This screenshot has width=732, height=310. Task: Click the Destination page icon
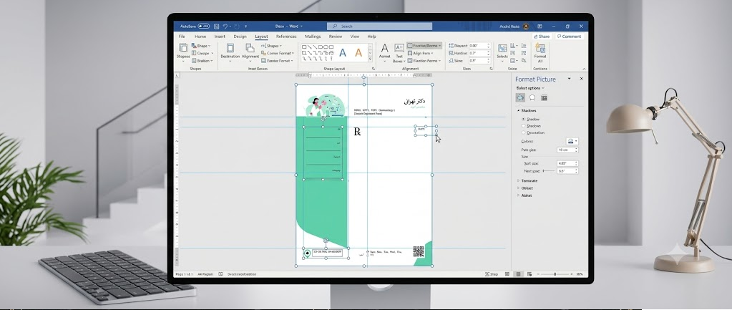coord(230,48)
